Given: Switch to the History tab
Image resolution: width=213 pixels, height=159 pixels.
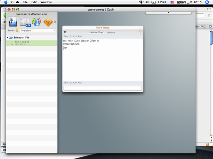Looking at the screenshot, I should (111, 32).
